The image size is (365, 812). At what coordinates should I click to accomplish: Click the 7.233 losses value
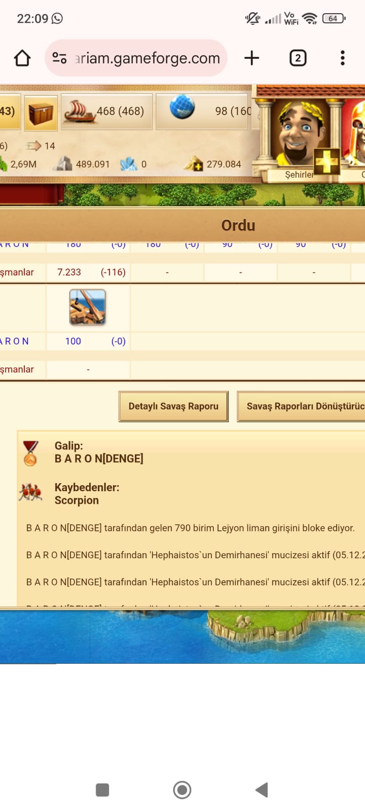pos(69,272)
